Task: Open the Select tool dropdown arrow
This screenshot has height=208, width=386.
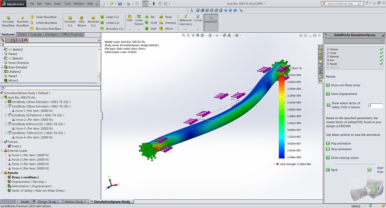Action: click(149, 4)
